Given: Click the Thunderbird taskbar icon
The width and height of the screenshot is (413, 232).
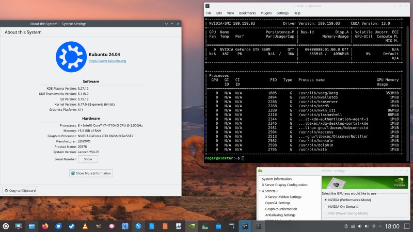Looking at the screenshot, I should (58, 226).
